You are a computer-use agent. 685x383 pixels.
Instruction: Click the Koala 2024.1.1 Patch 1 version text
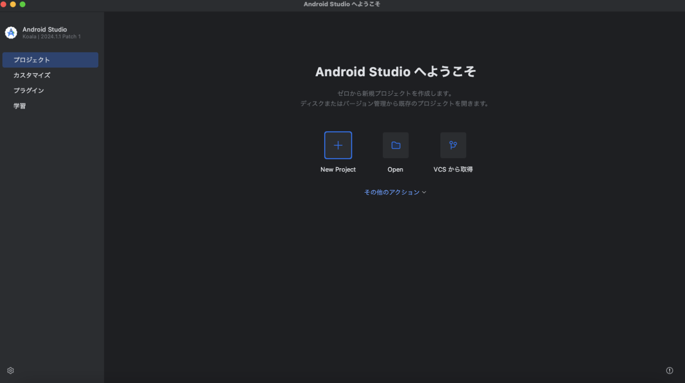coord(51,37)
